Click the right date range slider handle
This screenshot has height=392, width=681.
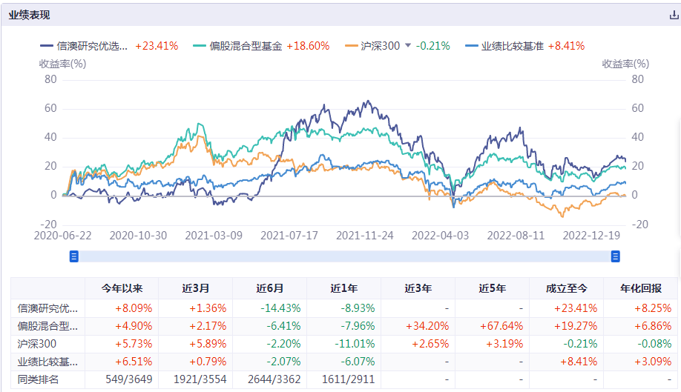615,256
